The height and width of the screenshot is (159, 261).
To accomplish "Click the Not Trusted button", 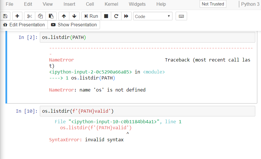I will point(213,4).
